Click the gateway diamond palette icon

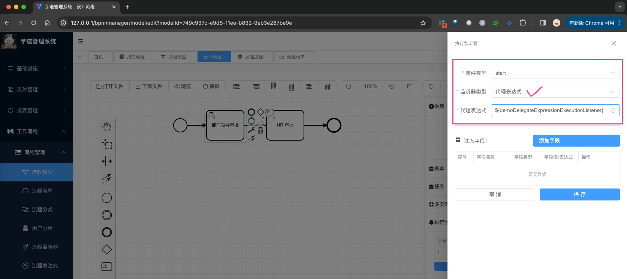pos(107,249)
